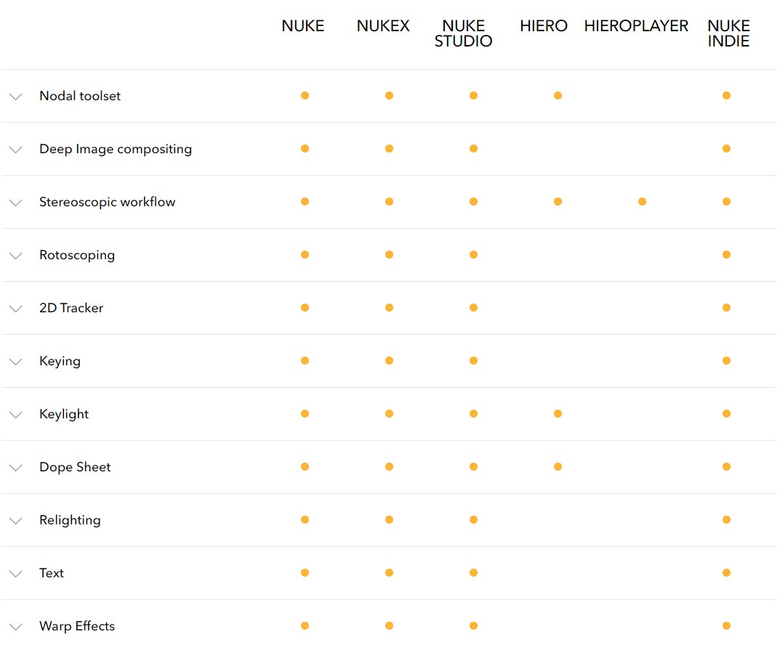
Task: Click the NUKE INDIE column header
Action: pyautogui.click(x=729, y=33)
